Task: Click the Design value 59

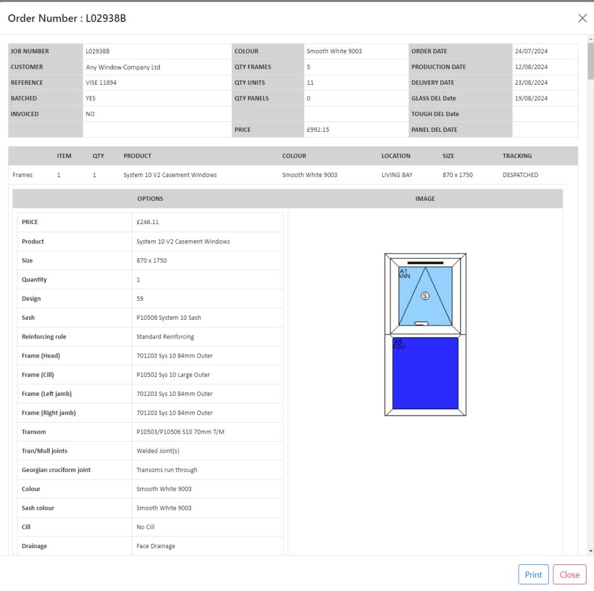Action: tap(140, 299)
